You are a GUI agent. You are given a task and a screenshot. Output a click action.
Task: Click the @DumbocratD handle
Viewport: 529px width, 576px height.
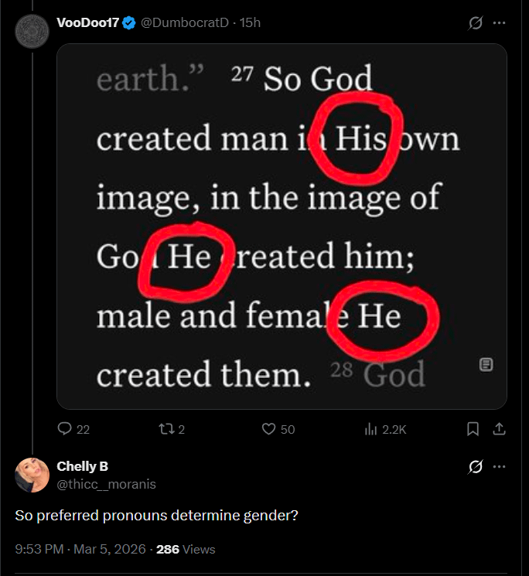(184, 22)
